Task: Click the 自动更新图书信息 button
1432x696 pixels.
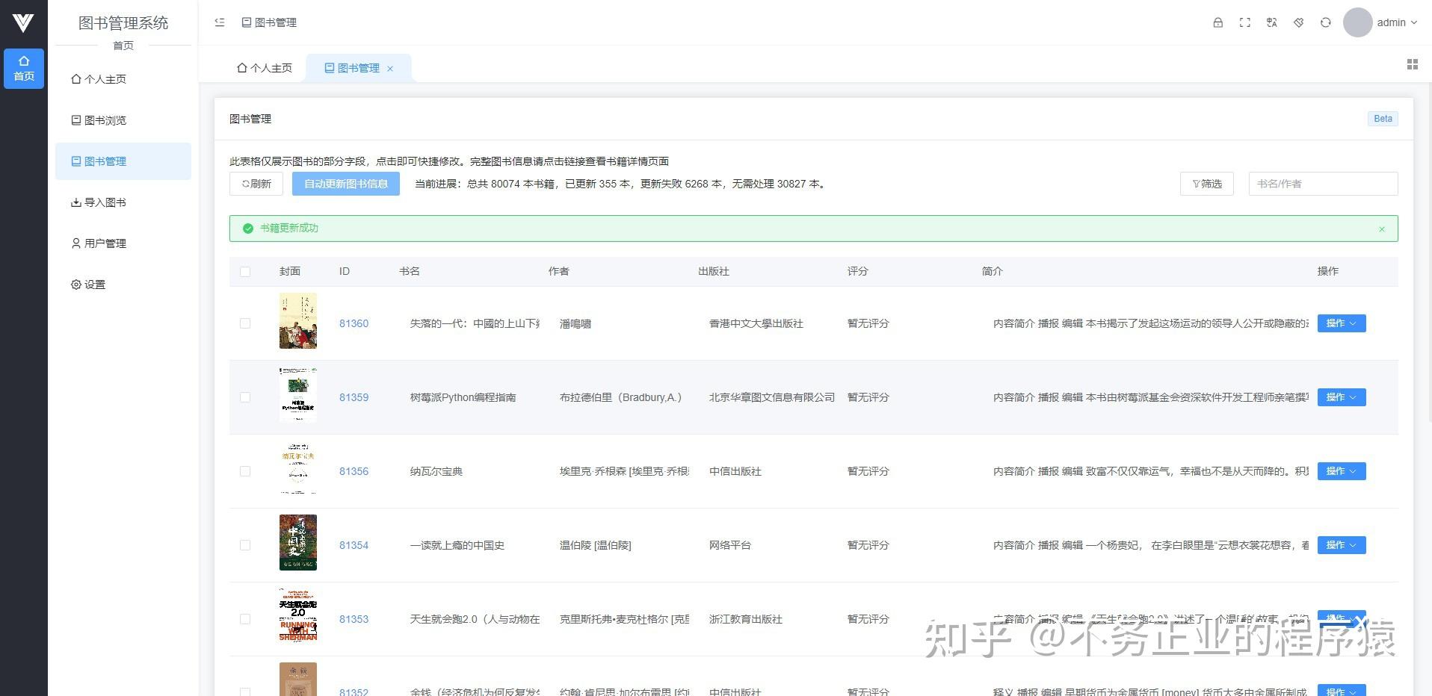Action: point(346,184)
